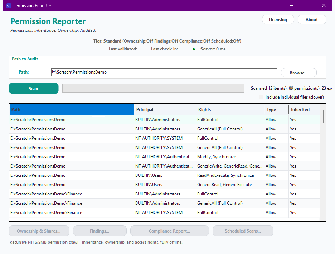This screenshot has width=335, height=254.
Task: Click the Compliance Report... button
Action: coord(169,231)
